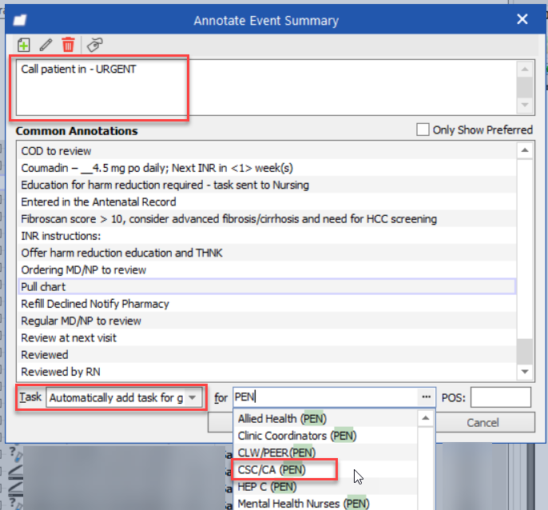Select CSC/CA (PEN) from the list
Screen dimensions: 548x510
271,469
